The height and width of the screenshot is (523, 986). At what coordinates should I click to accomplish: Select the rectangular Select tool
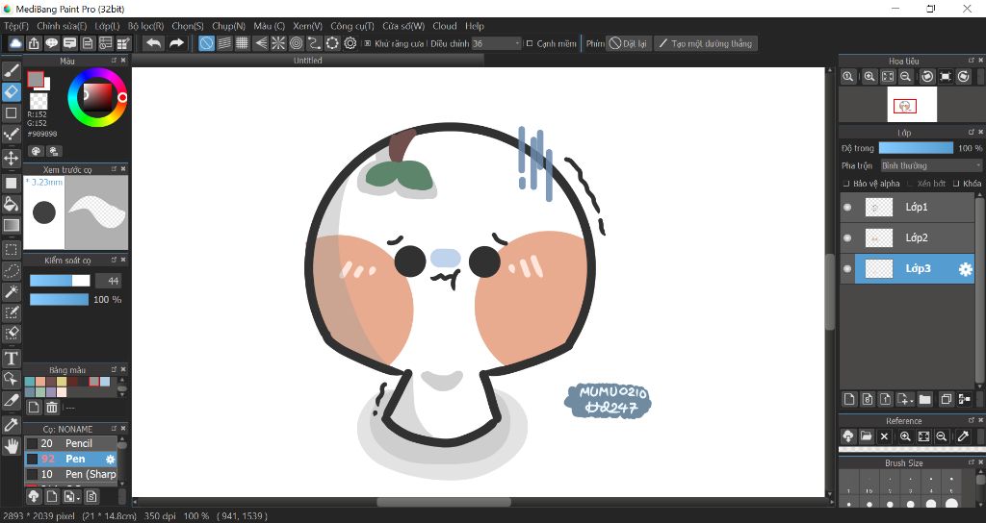point(12,249)
